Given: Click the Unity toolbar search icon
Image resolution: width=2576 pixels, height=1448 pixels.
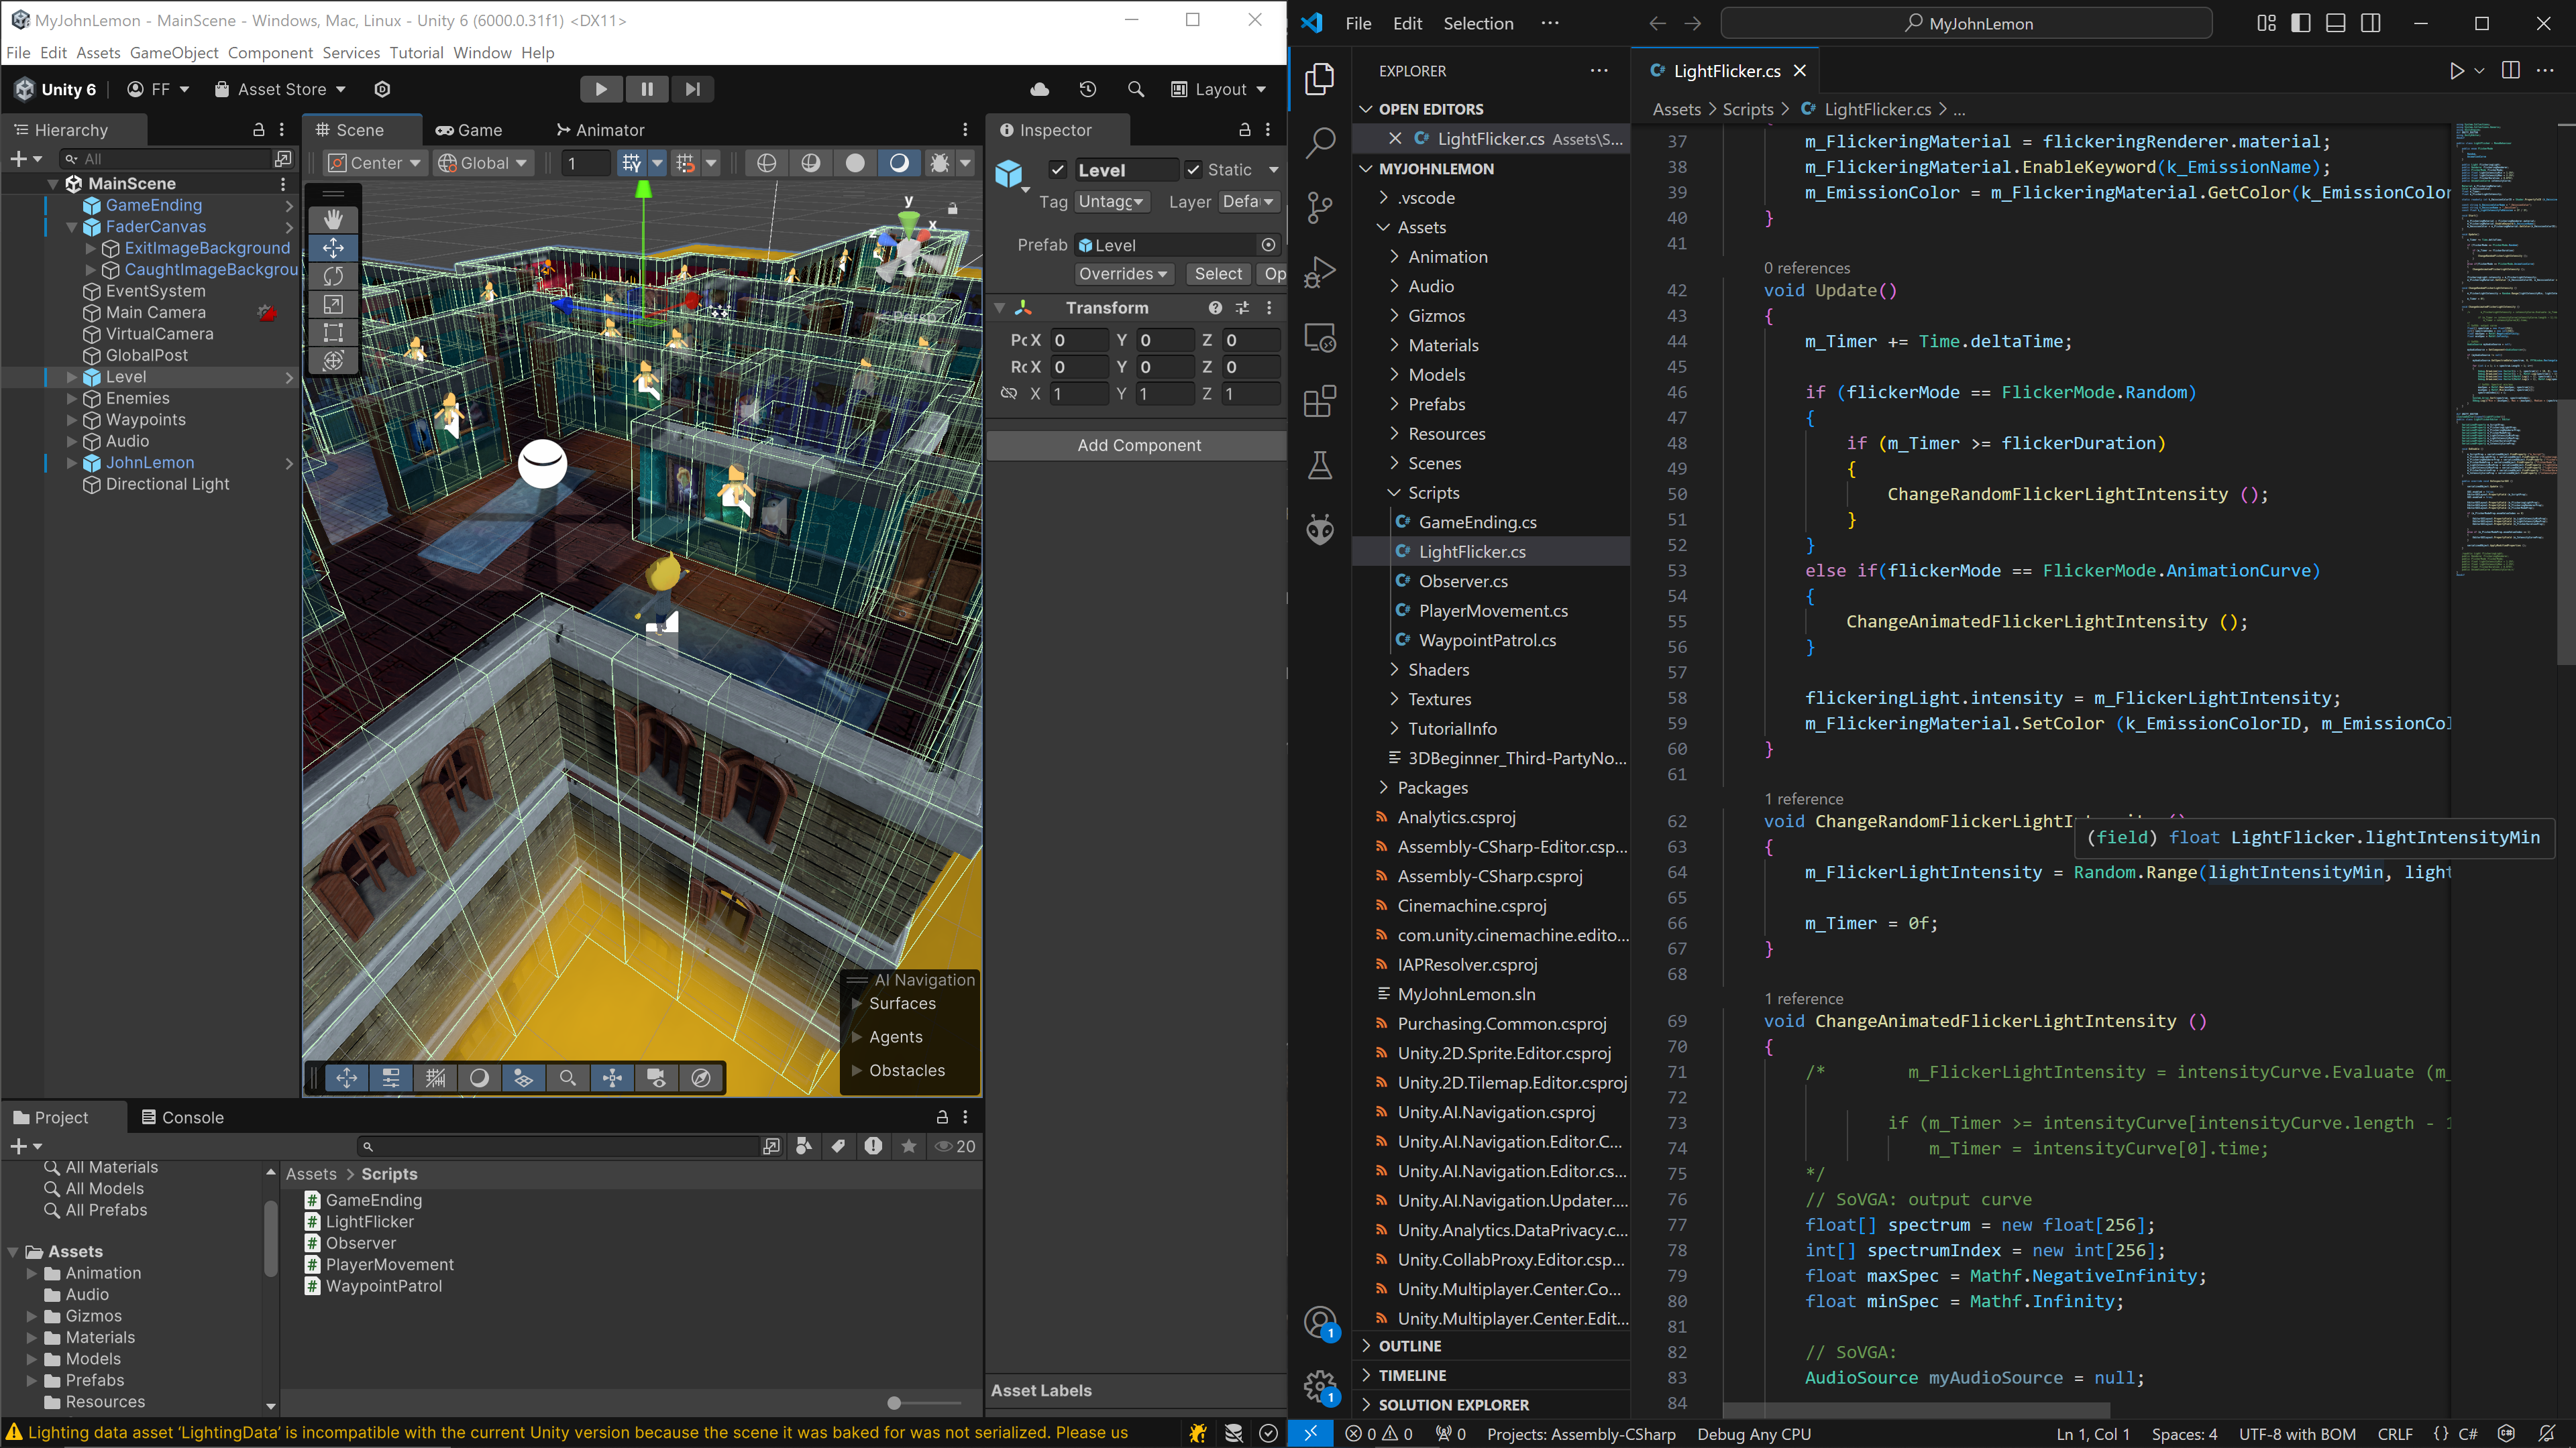Looking at the screenshot, I should coord(1136,89).
